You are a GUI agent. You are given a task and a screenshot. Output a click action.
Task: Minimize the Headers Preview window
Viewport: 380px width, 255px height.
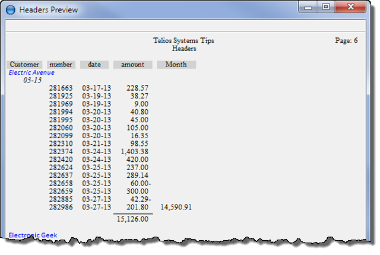[309, 8]
